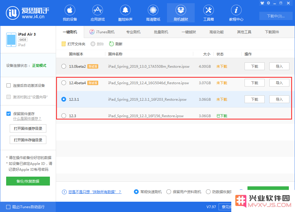Open 刷机越狱 flash and jailbreak section
Viewport: 295px width, 212px height.
click(181, 13)
